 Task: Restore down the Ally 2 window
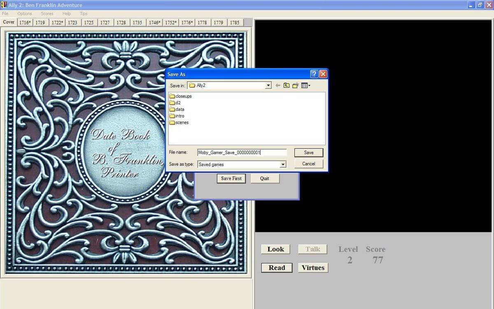pos(480,5)
